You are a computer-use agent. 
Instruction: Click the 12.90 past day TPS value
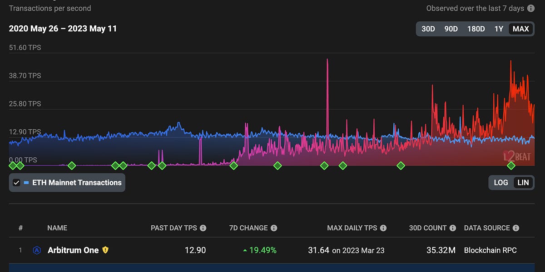click(196, 250)
